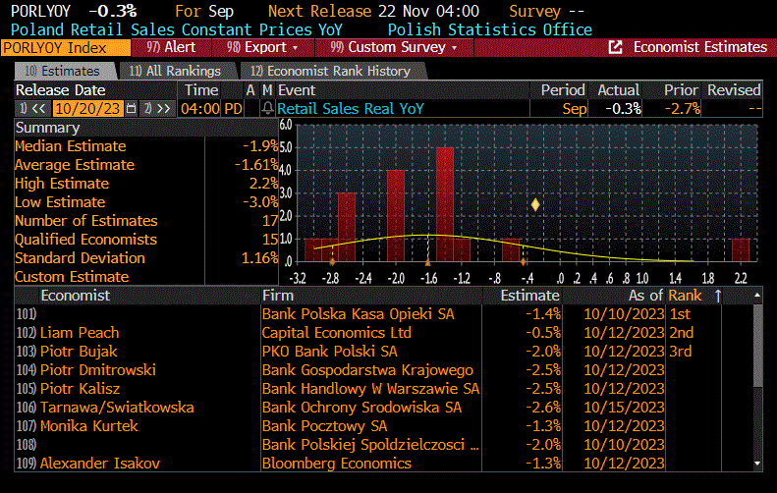The height and width of the screenshot is (493, 777).
Task: Sort by Rank using the up arrow
Action: pos(717,296)
